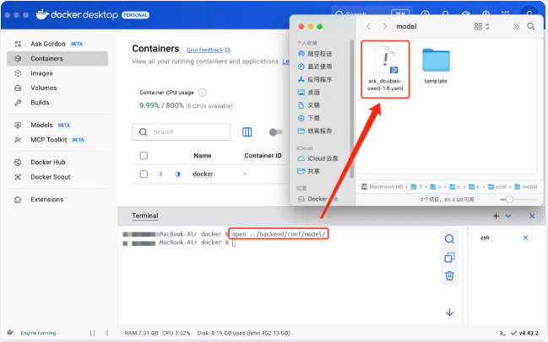Screen dimensions: 548x342
Task: Click the terminal search magnifier icon
Action: (449, 238)
